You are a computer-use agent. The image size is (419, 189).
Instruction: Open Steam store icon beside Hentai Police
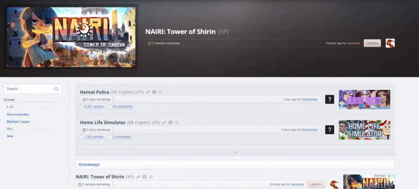point(148,92)
